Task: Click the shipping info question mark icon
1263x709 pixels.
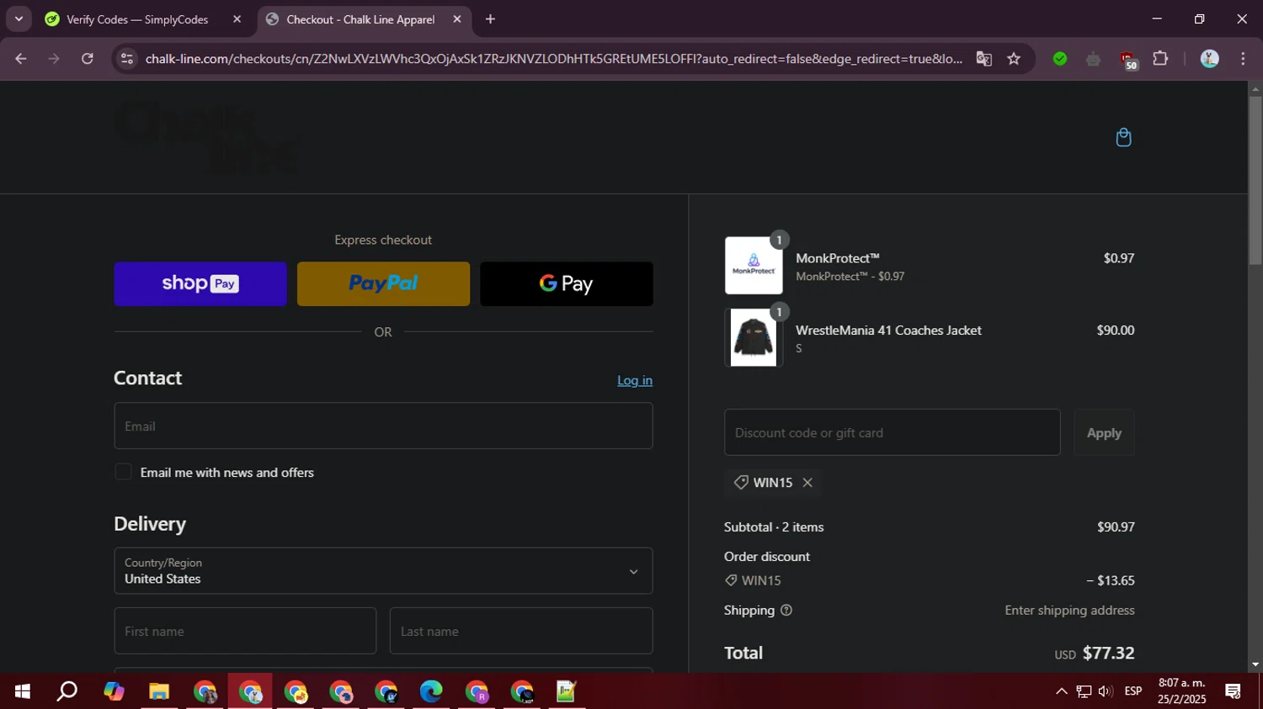Action: (786, 611)
